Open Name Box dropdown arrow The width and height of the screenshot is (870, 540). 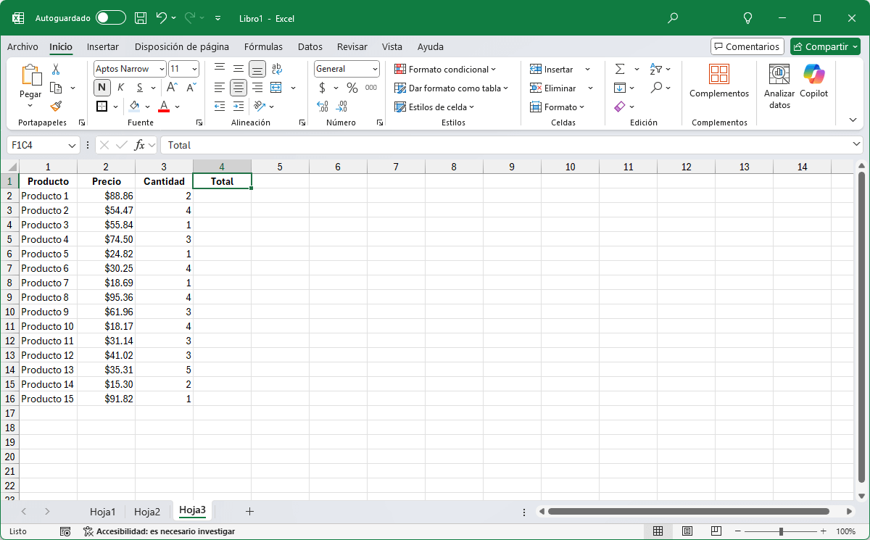point(72,145)
